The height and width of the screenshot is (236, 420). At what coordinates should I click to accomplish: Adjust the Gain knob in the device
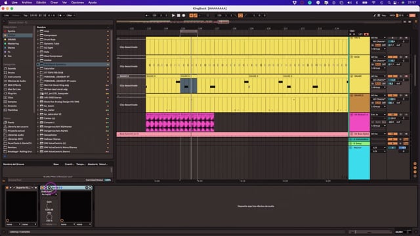(x=49, y=206)
